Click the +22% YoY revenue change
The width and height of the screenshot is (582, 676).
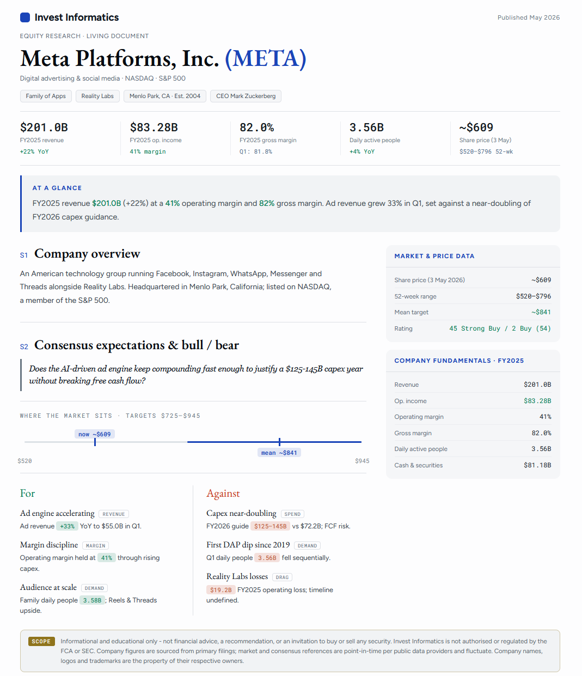pos(34,151)
